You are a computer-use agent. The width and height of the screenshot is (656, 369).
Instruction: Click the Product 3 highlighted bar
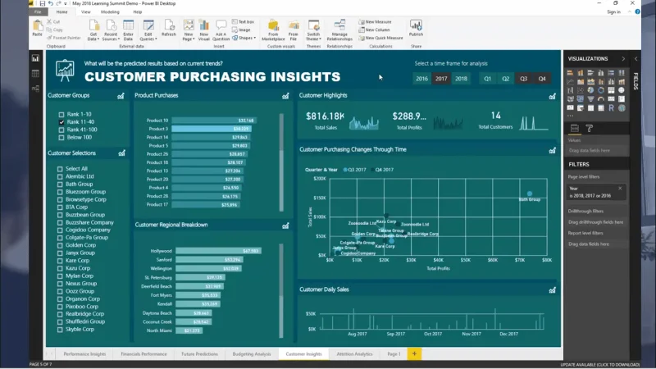(x=212, y=129)
